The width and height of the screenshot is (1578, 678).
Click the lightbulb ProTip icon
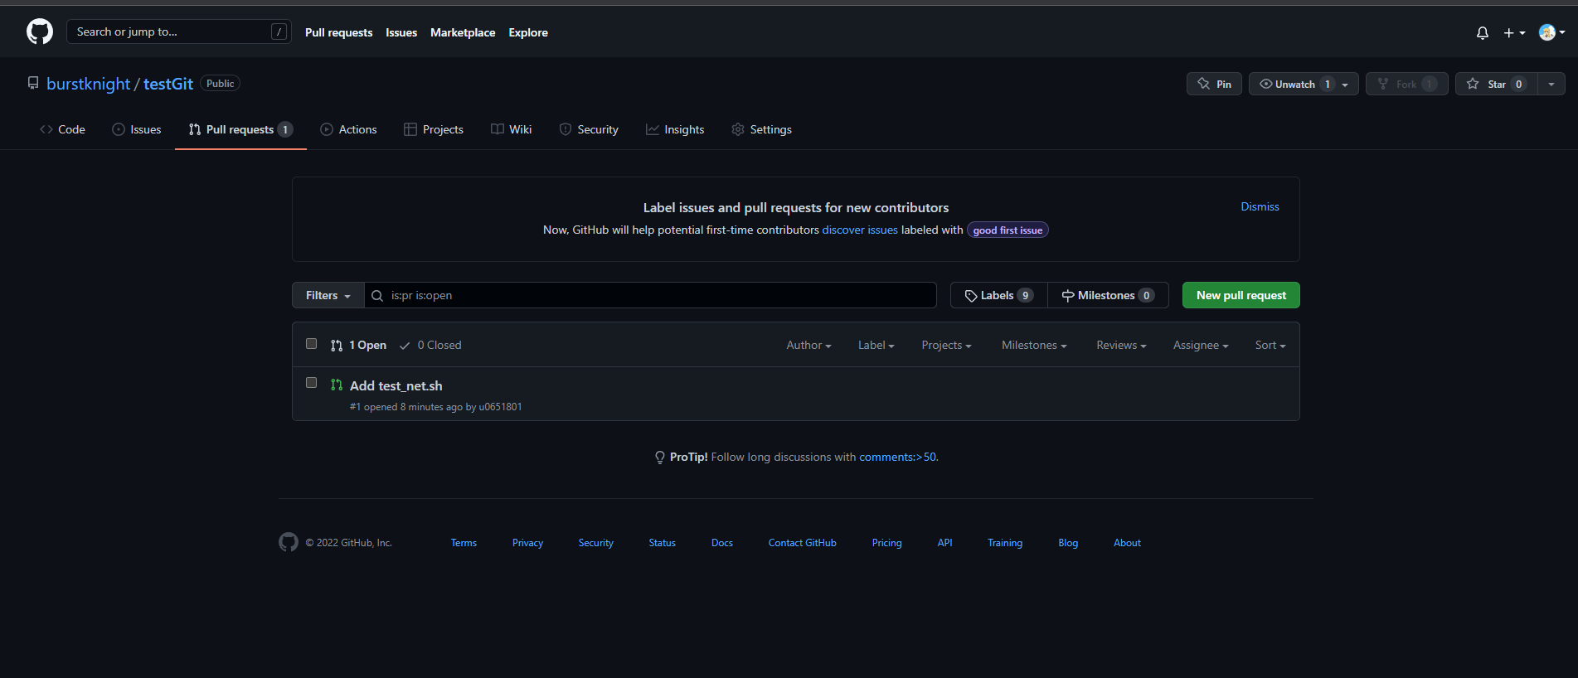[x=660, y=458]
